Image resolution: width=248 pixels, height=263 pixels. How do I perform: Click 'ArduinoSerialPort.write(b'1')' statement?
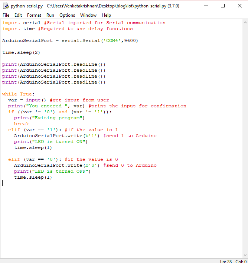[57, 136]
